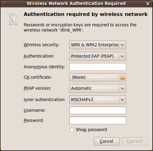Click the keys authentication icon
The image size is (153, 151).
(x=12, y=18)
